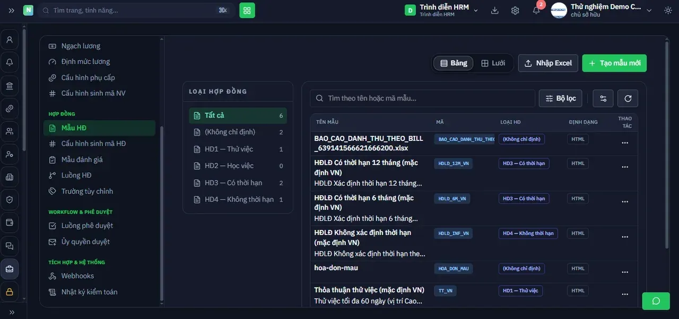Open the bank building icon in left rail
679x319 pixels.
pos(10,85)
